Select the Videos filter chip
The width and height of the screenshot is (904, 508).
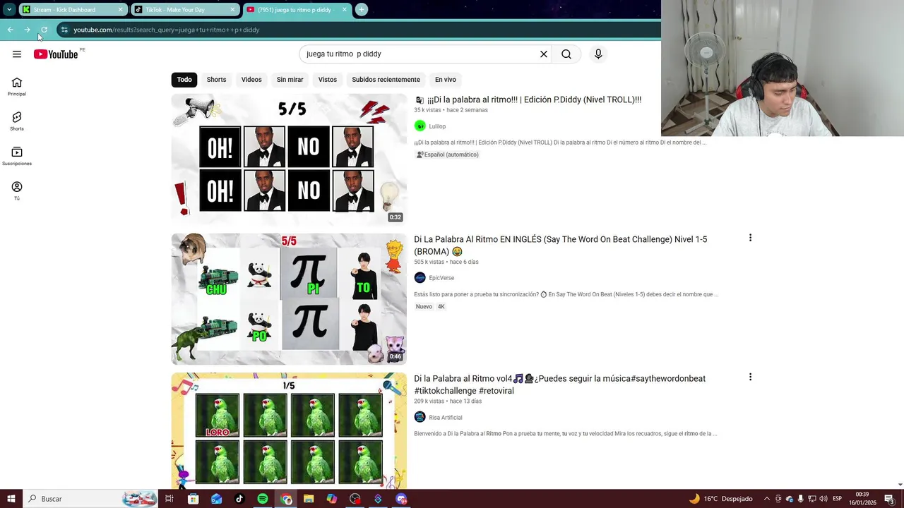point(251,80)
